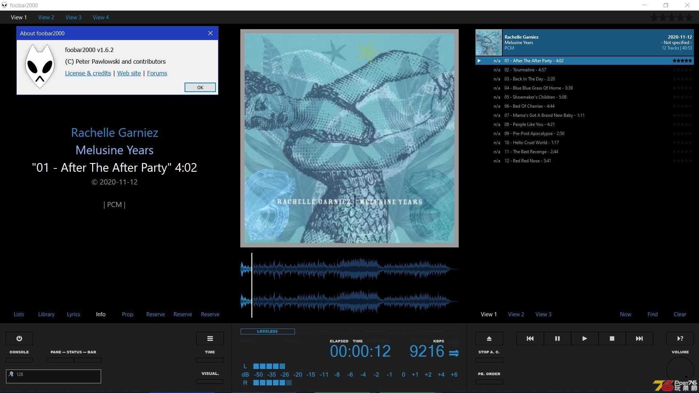The height and width of the screenshot is (393, 699).
Task: Click Find under the playlist
Action: click(x=652, y=314)
